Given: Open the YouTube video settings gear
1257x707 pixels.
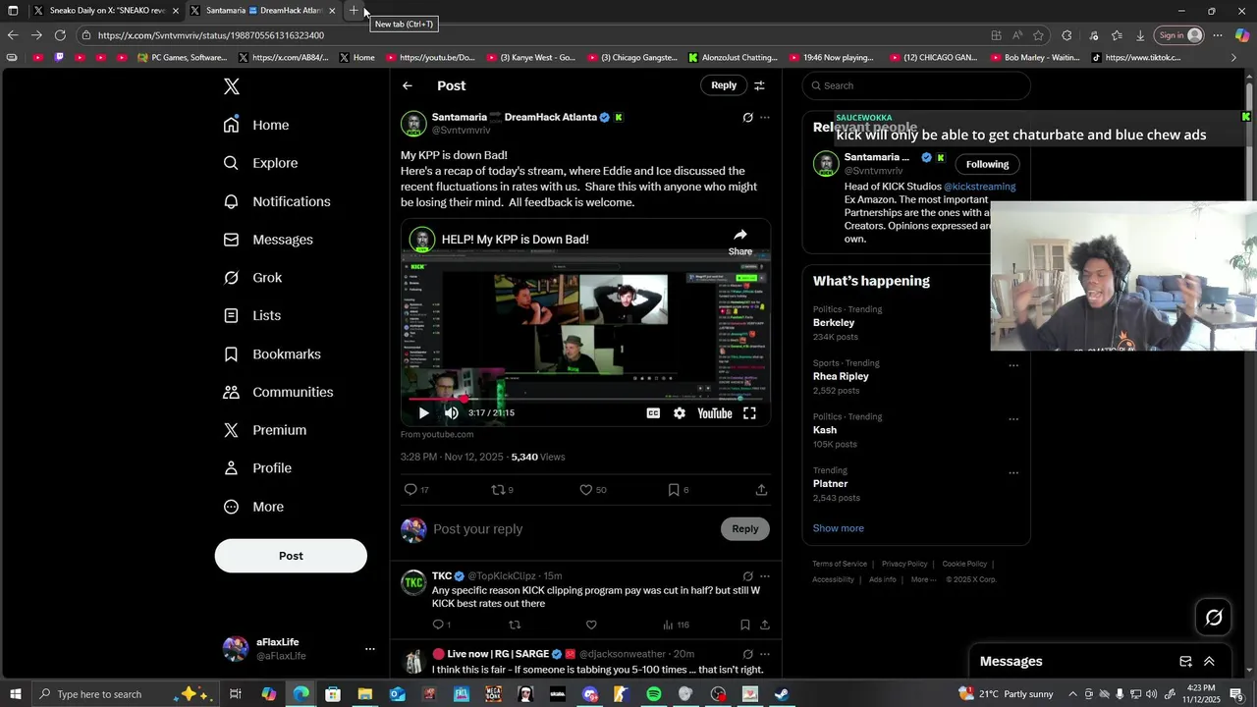Looking at the screenshot, I should pos(680,413).
